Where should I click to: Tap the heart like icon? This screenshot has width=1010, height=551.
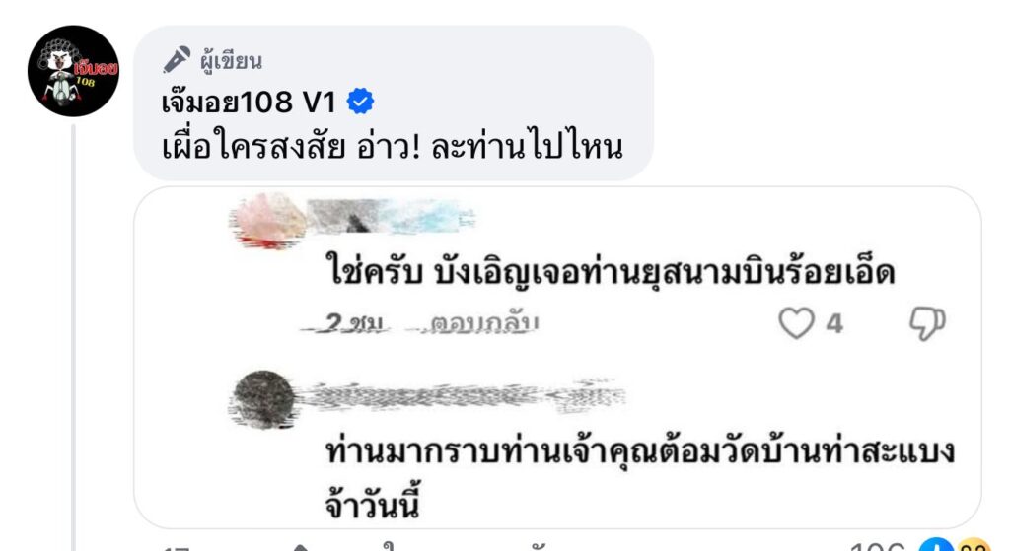coord(797,323)
